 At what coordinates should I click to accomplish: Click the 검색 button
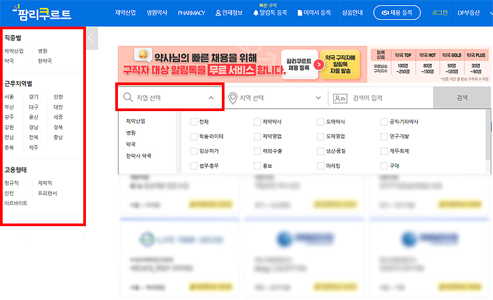[x=462, y=98]
